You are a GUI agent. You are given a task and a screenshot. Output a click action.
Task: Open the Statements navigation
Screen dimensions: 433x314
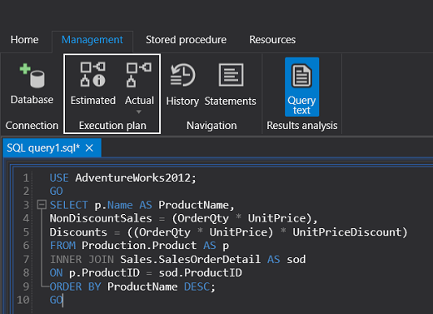pos(230,85)
